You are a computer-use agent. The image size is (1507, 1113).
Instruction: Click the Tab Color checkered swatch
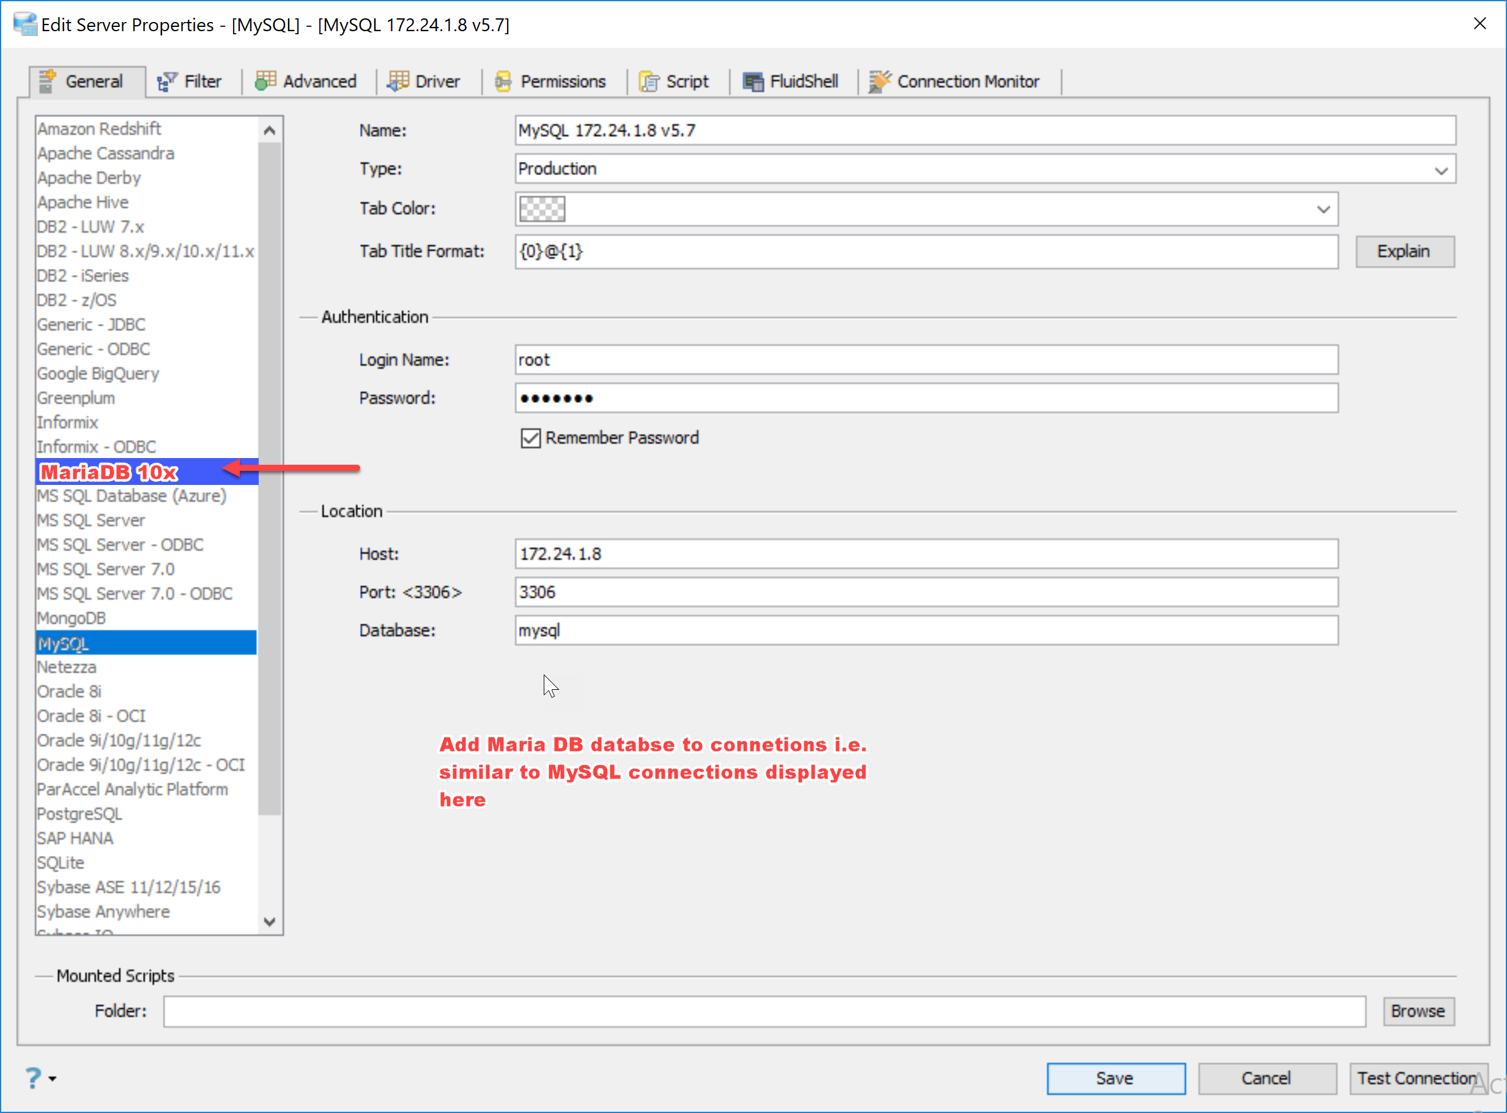point(542,209)
